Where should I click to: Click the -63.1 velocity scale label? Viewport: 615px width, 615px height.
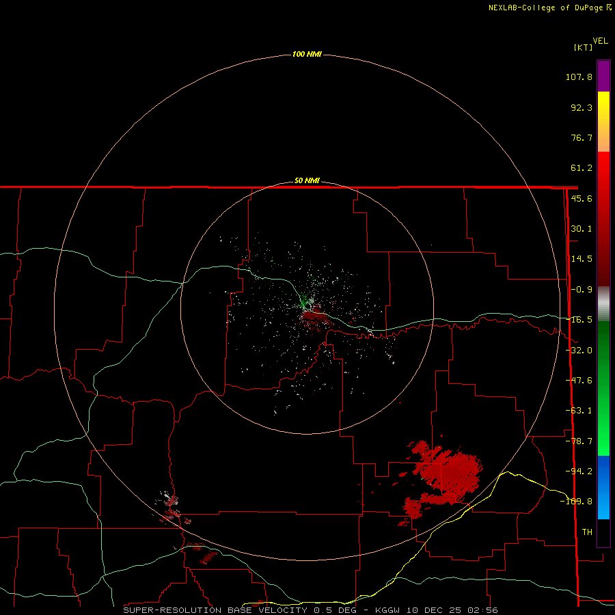(579, 411)
